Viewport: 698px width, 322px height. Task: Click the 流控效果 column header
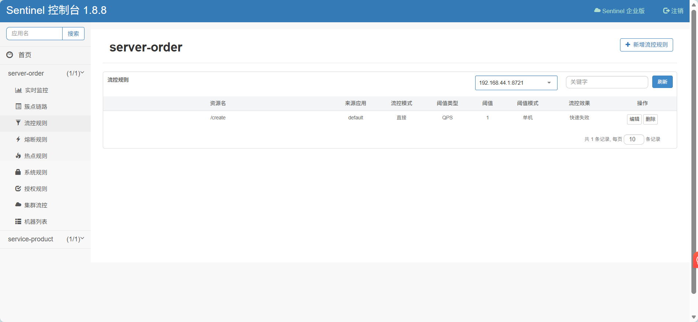579,103
